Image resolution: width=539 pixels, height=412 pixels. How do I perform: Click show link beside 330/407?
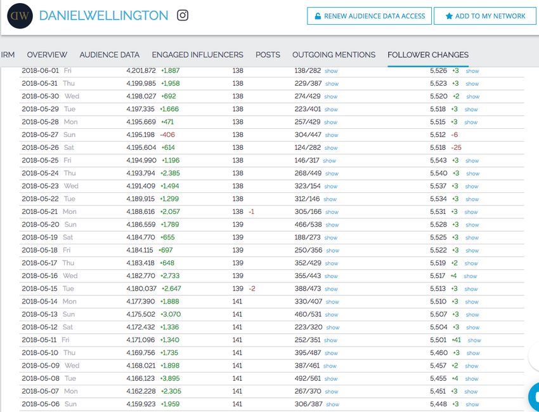332,302
